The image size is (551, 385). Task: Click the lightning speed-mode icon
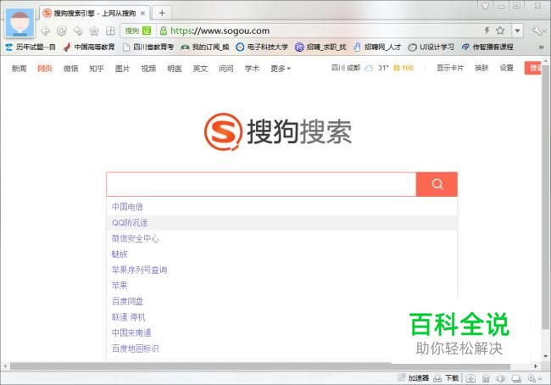(x=487, y=31)
